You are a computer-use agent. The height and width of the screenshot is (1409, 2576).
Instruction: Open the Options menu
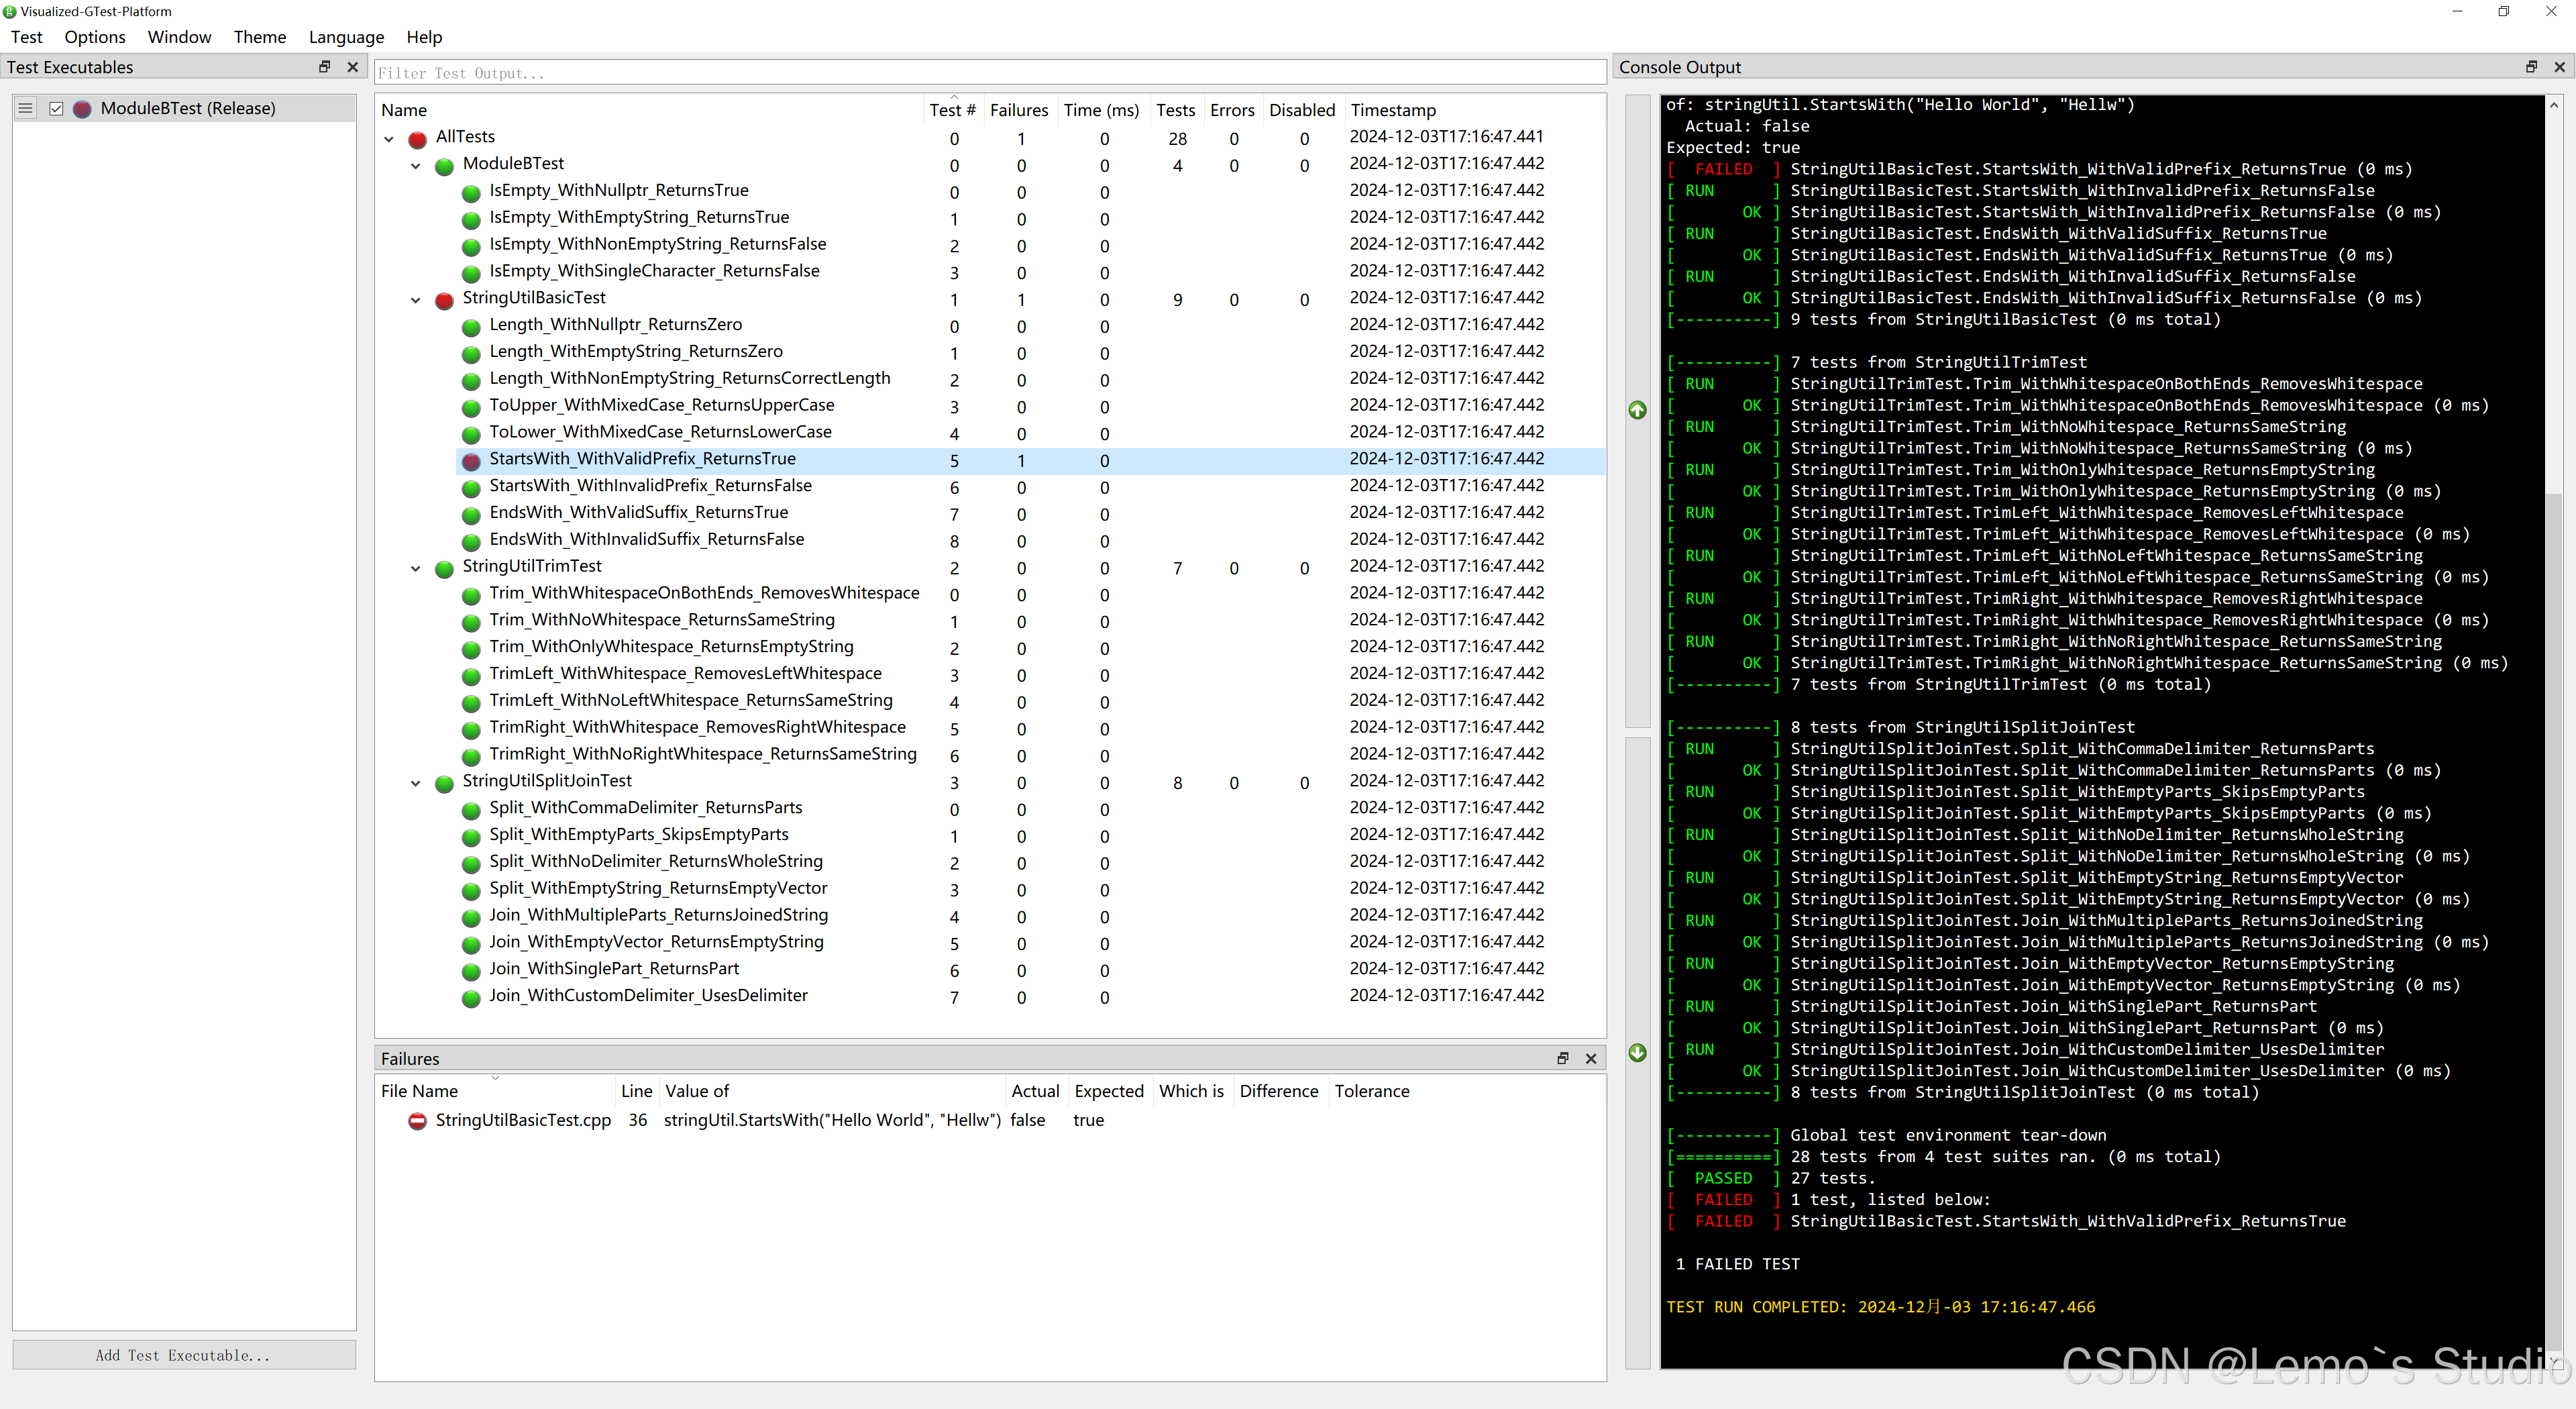[x=95, y=37]
